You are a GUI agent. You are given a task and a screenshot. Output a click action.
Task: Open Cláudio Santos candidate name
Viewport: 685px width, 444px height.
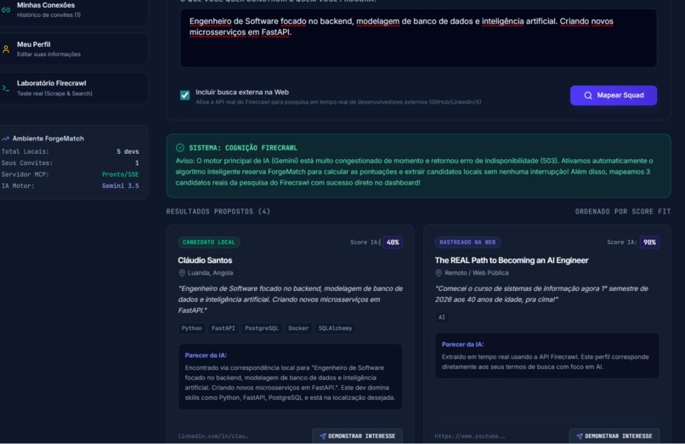point(205,260)
